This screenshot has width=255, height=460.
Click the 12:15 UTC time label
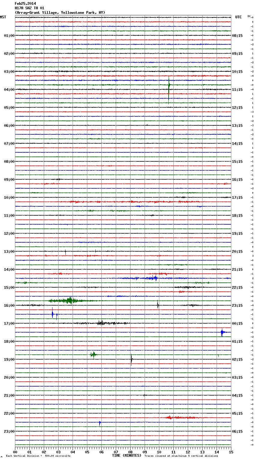(237, 108)
